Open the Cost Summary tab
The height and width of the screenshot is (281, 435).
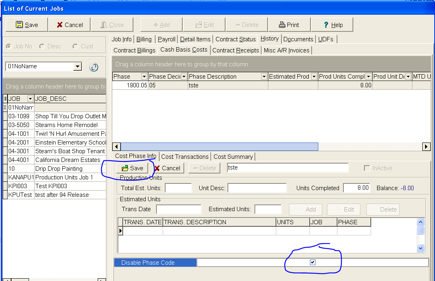coord(233,157)
